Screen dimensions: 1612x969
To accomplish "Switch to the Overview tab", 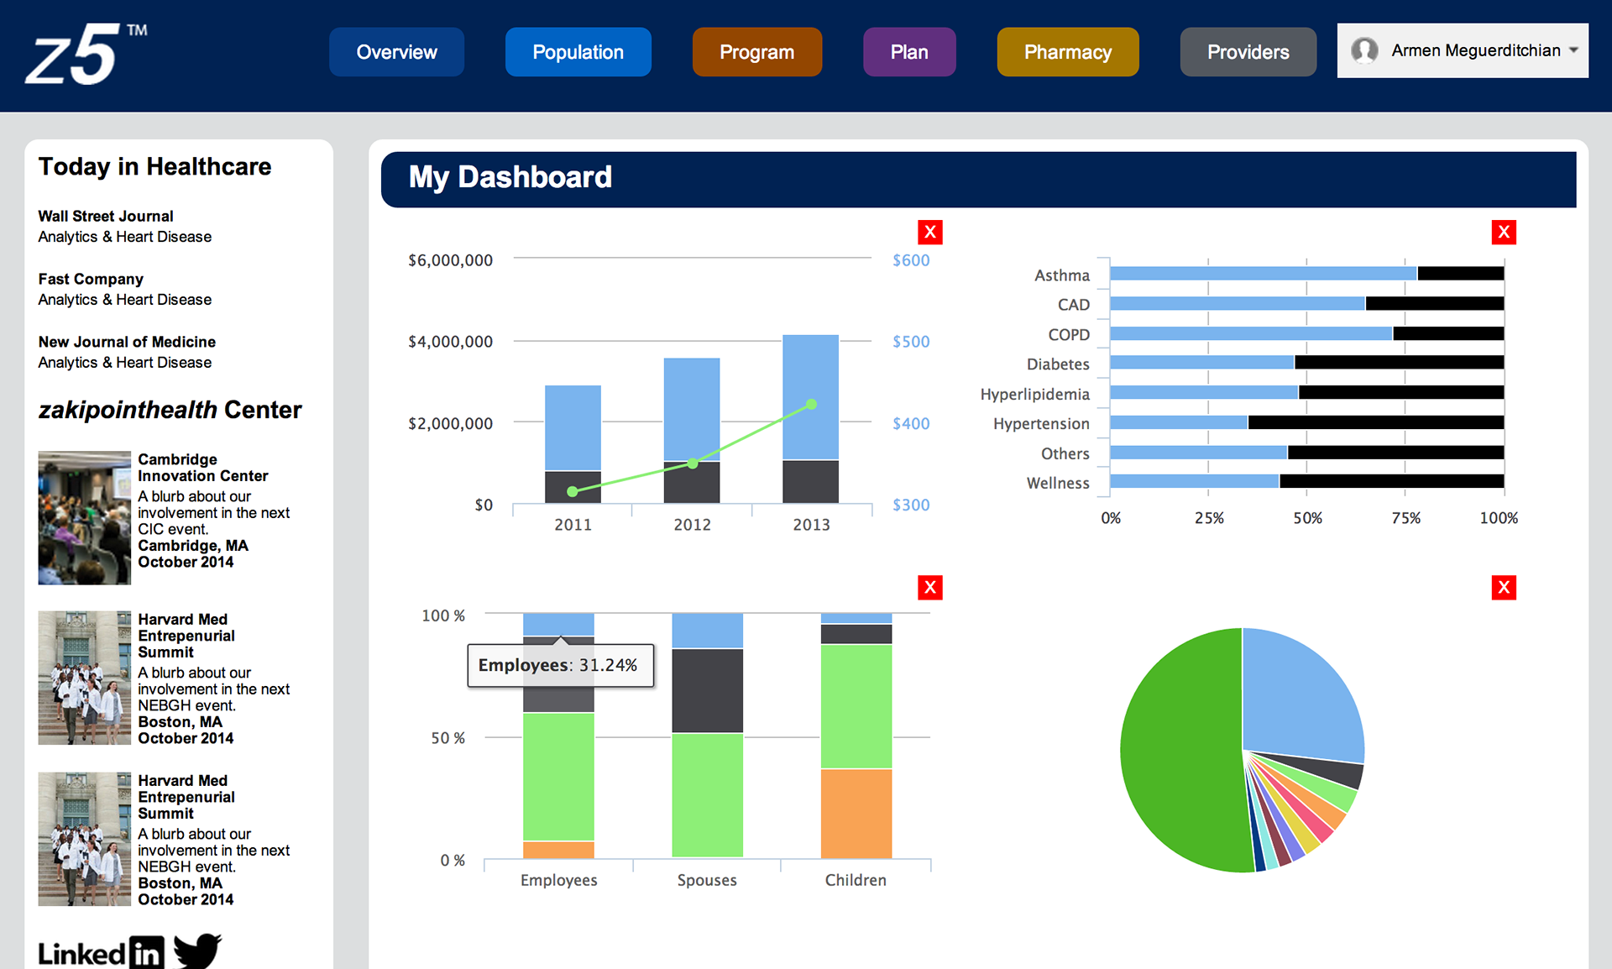I will (396, 52).
